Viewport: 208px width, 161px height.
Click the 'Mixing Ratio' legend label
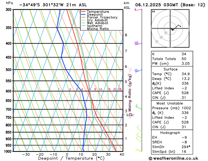98,29
